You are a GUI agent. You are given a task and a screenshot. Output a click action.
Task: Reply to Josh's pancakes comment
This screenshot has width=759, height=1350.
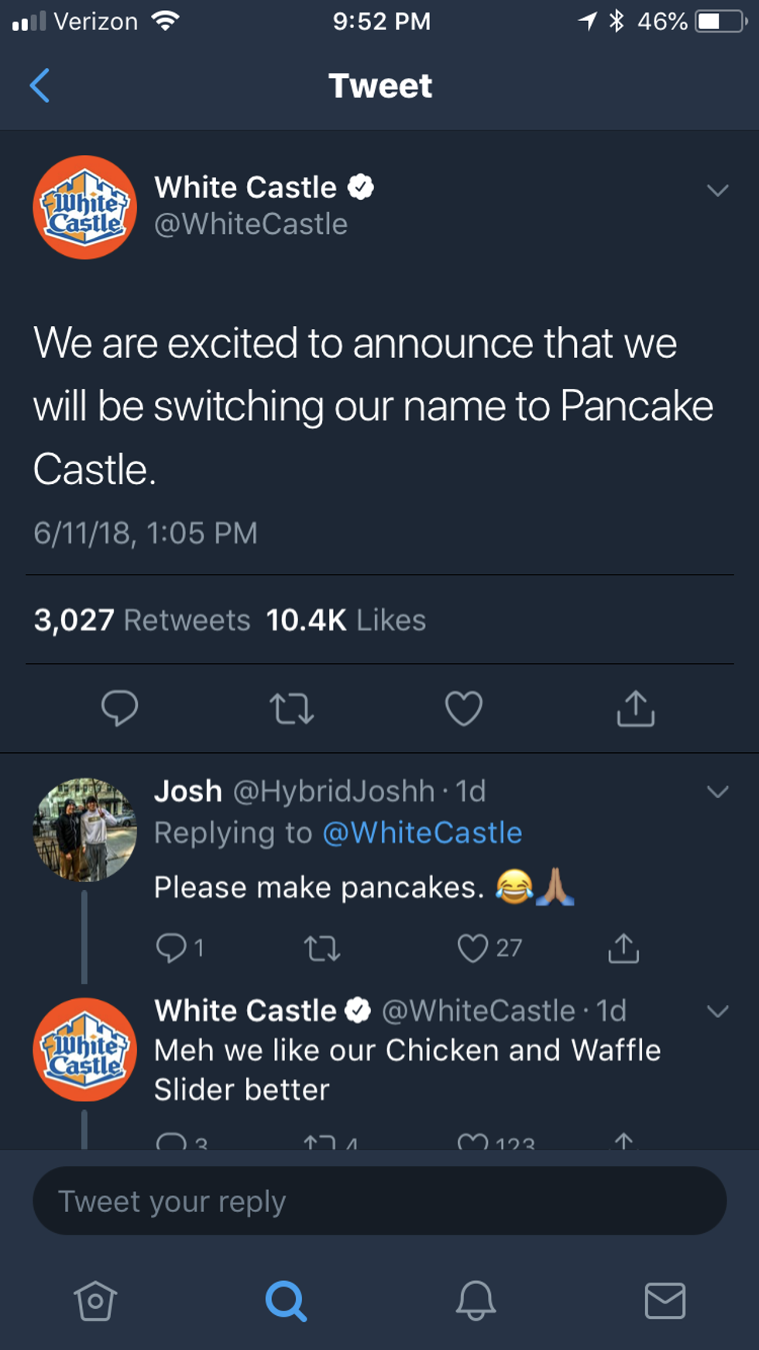pyautogui.click(x=171, y=948)
